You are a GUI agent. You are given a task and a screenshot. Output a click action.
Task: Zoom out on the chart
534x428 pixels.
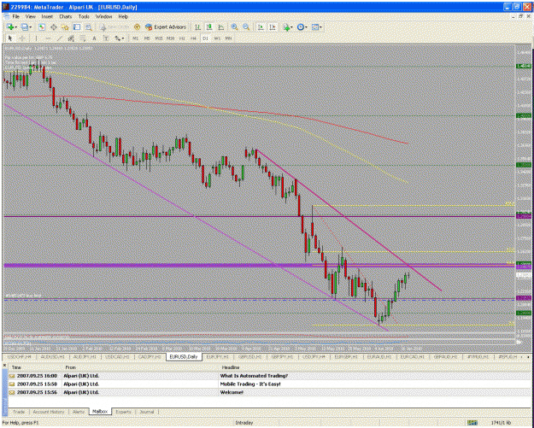pyautogui.click(x=246, y=26)
